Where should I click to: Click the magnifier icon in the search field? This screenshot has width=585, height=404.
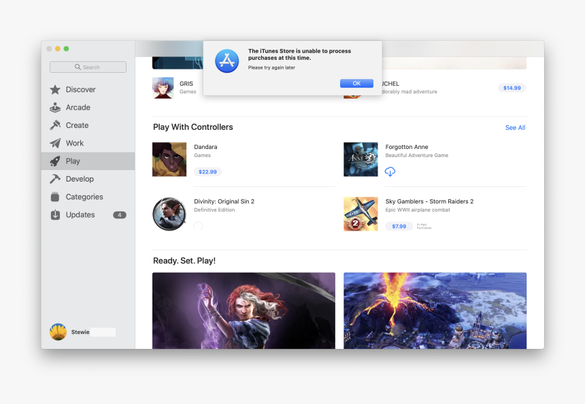pyautogui.click(x=78, y=67)
